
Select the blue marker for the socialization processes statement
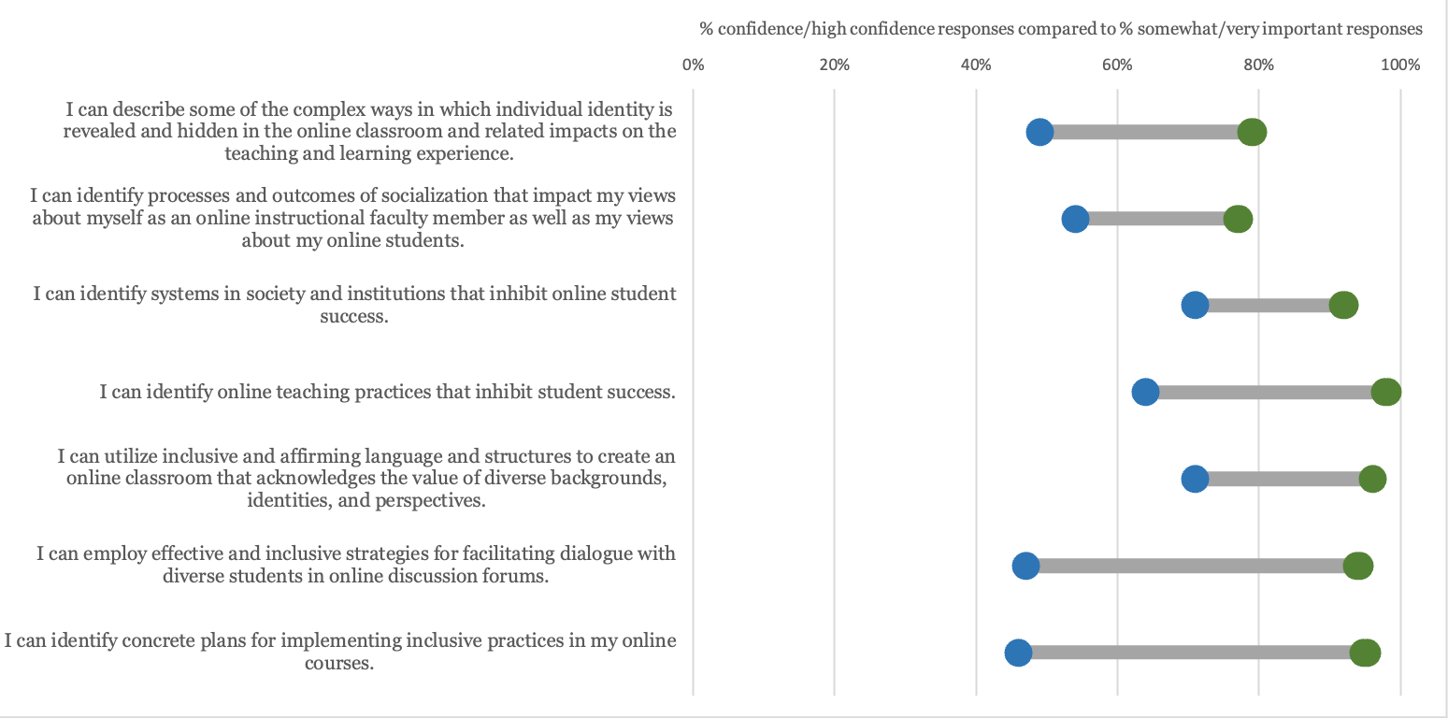[x=1075, y=219]
